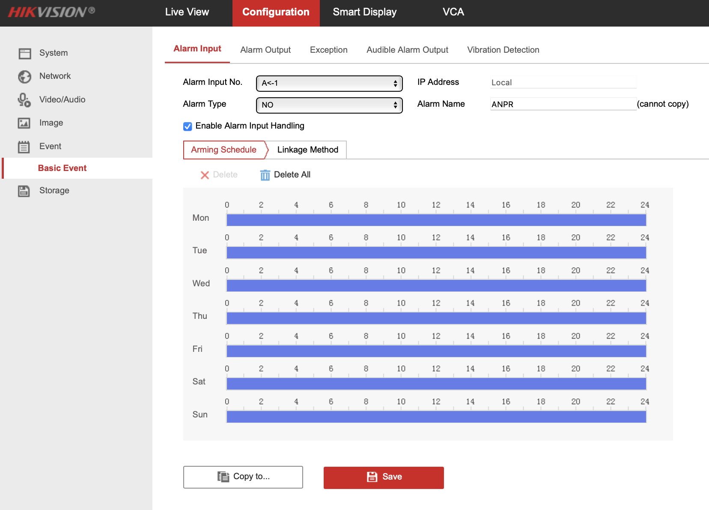Click the Image picture icon

tap(24, 123)
